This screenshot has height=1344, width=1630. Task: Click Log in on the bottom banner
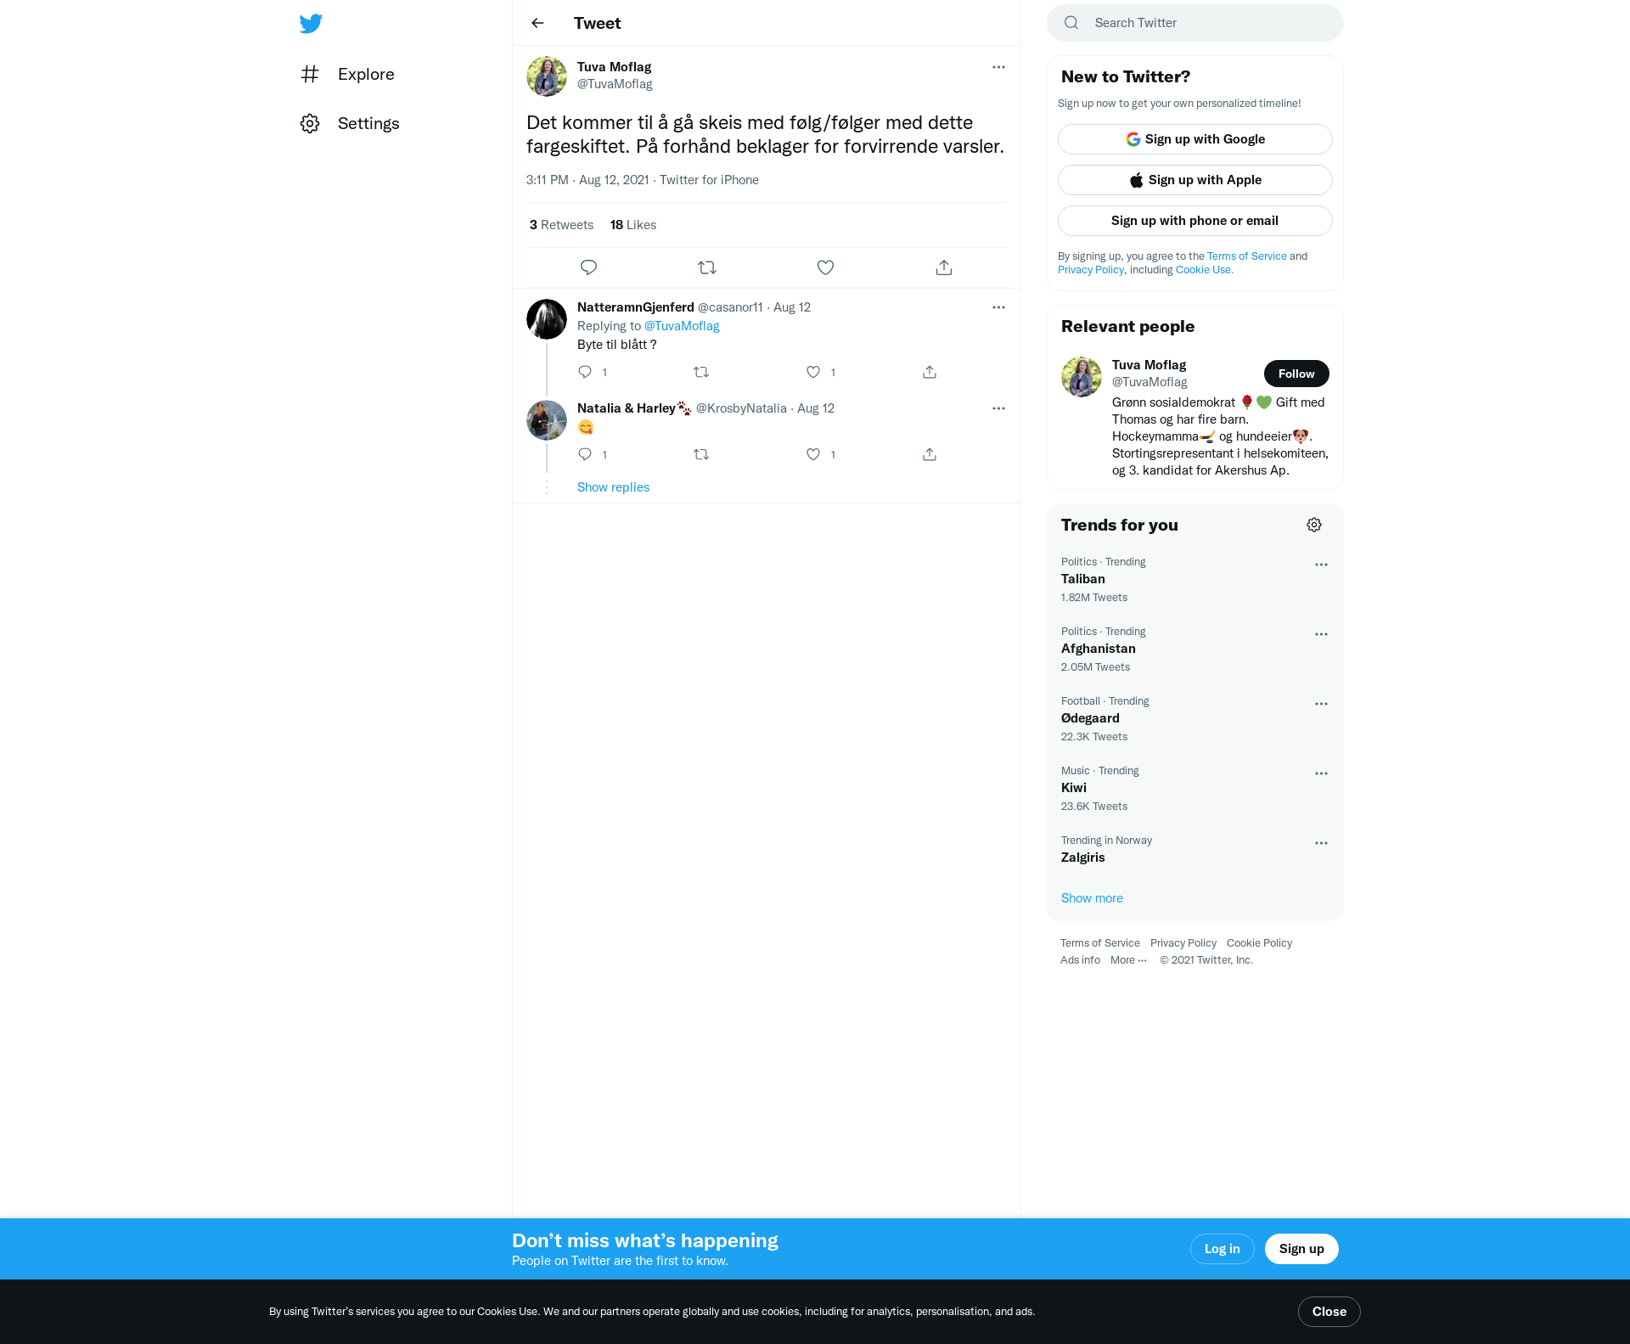coord(1222,1249)
